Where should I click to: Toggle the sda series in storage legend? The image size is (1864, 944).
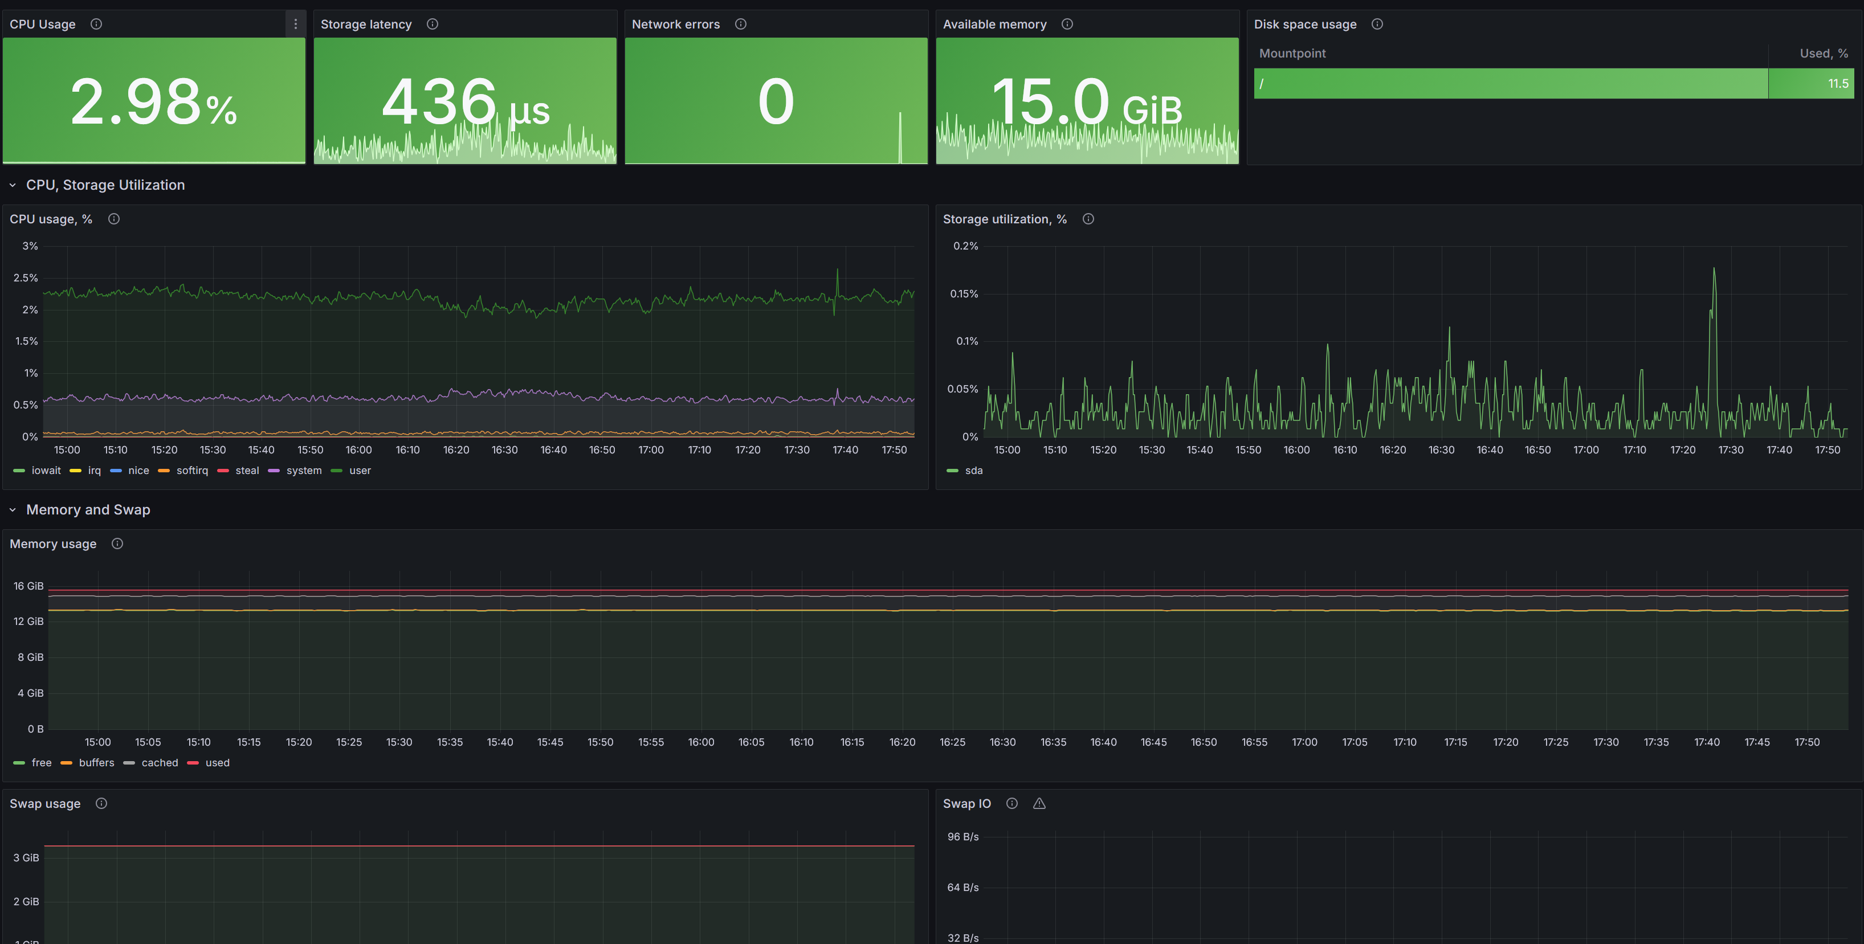click(974, 470)
